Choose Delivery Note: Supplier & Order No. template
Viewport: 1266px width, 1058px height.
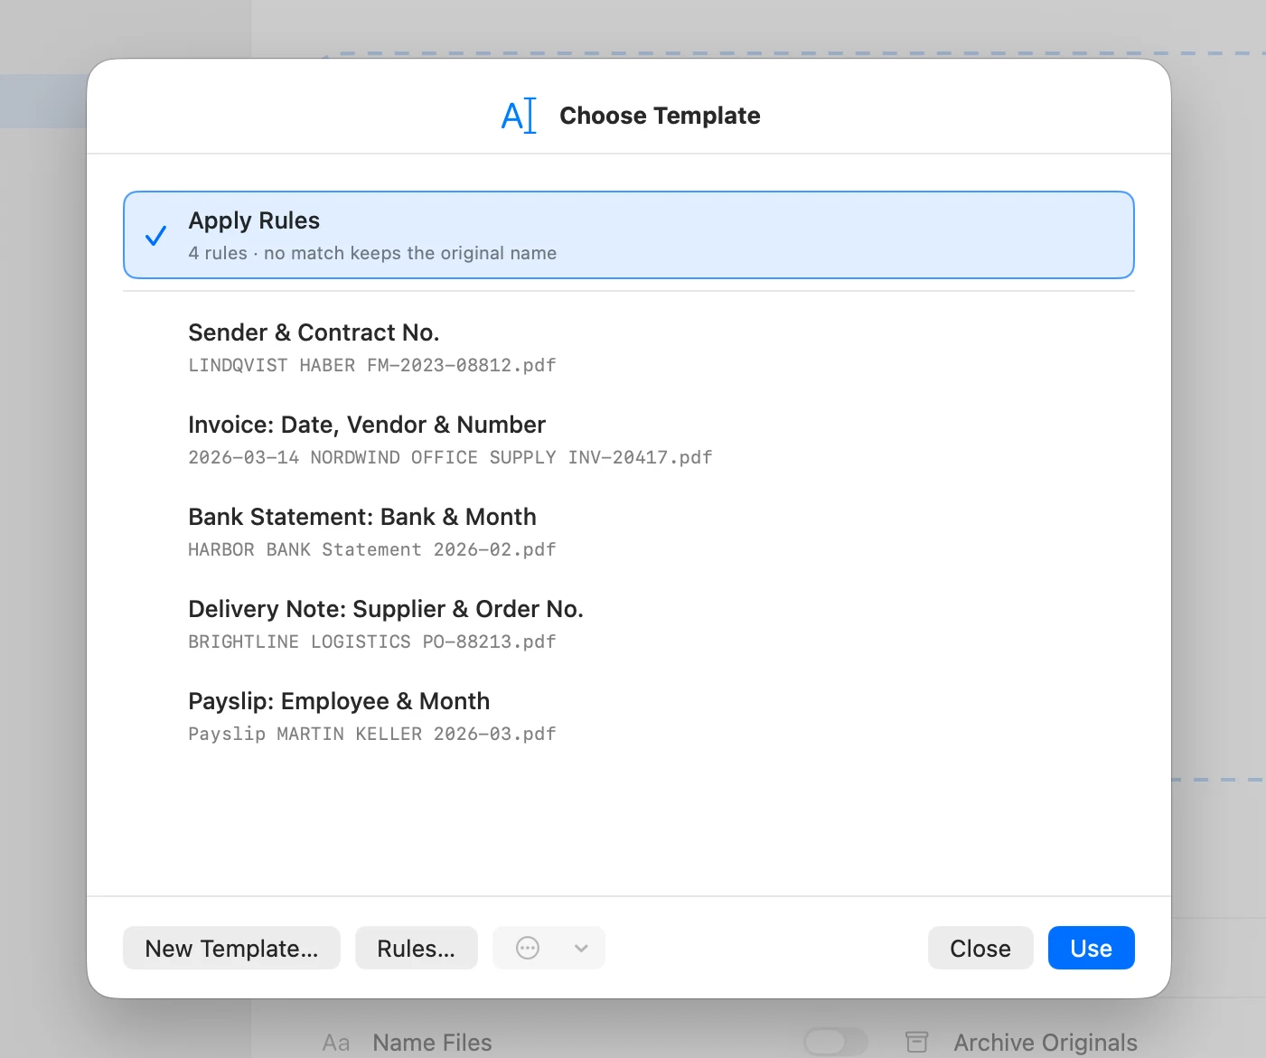point(628,623)
